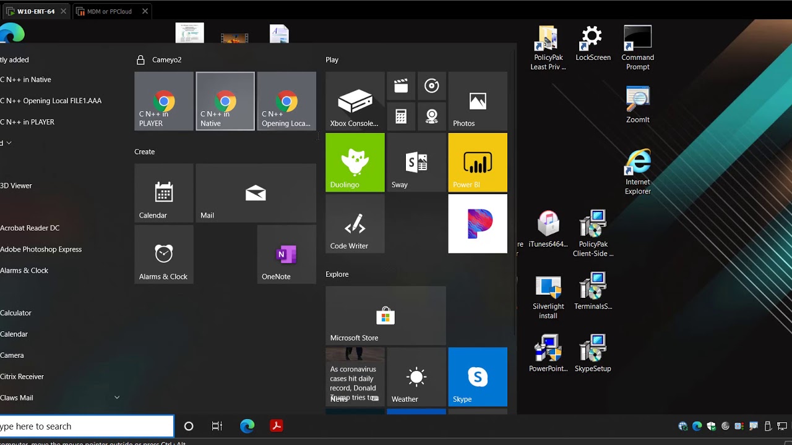Open the Photos tile
Image resolution: width=792 pixels, height=445 pixels.
pyautogui.click(x=478, y=101)
